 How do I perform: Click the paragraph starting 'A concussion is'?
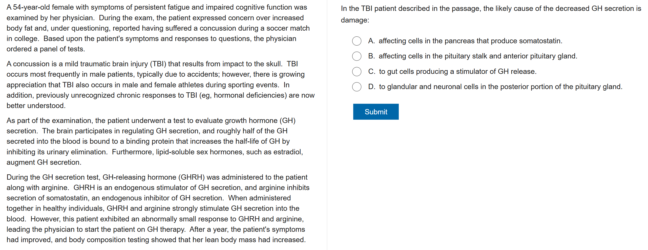[x=161, y=85]
